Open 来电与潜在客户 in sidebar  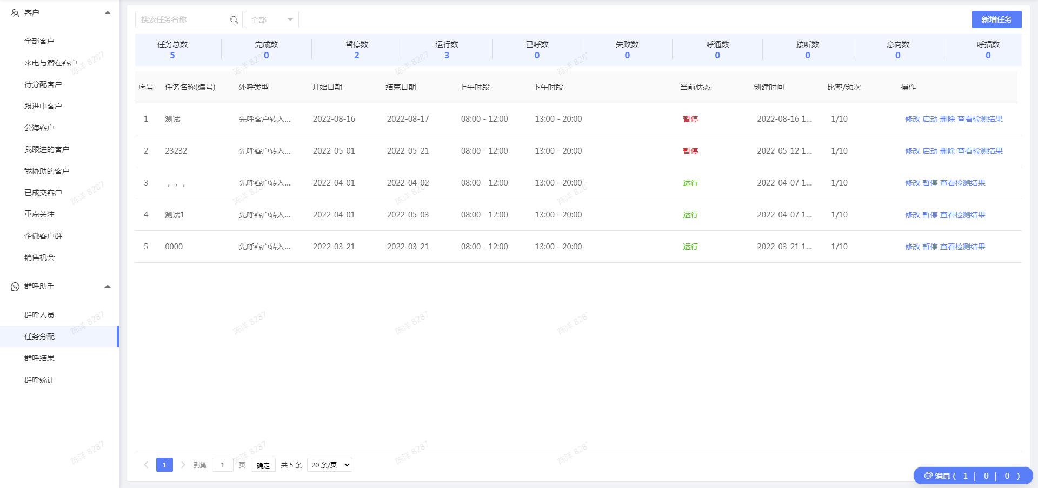[x=51, y=63]
